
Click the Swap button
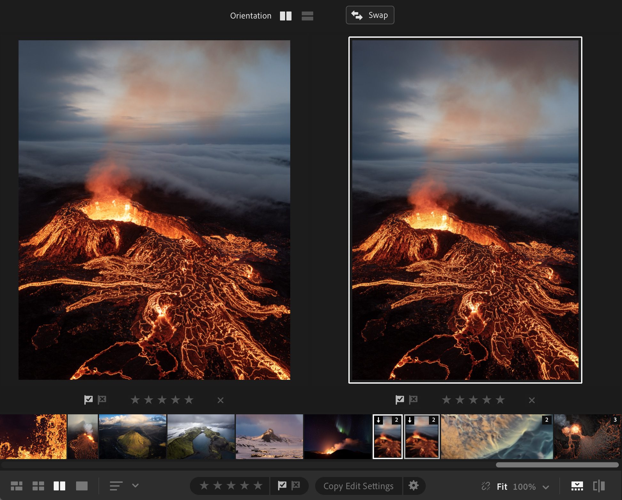point(370,15)
